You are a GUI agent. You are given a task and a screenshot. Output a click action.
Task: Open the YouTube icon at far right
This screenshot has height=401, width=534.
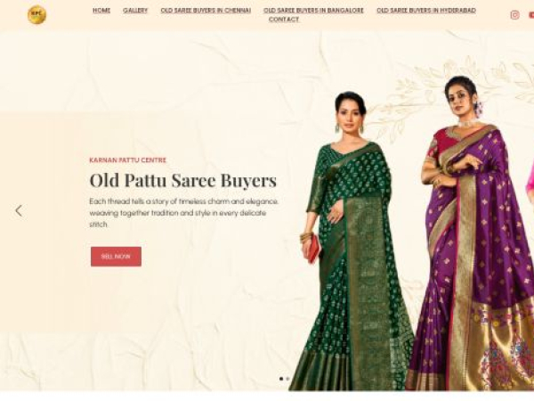click(x=531, y=15)
